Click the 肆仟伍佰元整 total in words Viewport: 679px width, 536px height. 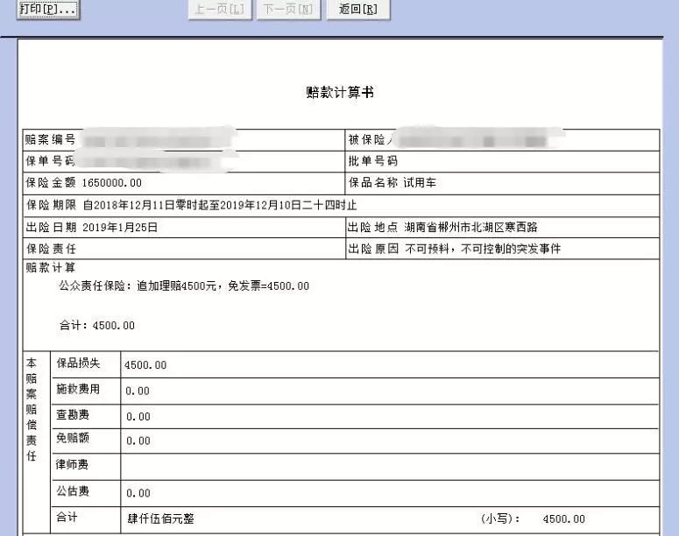point(160,518)
